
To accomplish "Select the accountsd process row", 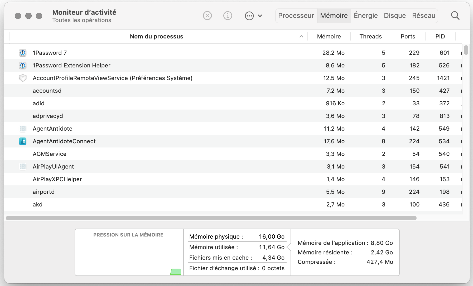I will click(233, 91).
